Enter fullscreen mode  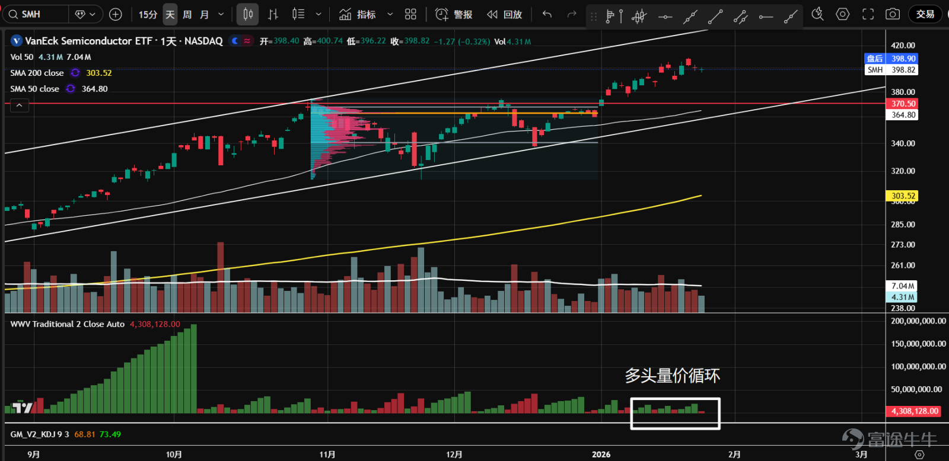[x=868, y=14]
